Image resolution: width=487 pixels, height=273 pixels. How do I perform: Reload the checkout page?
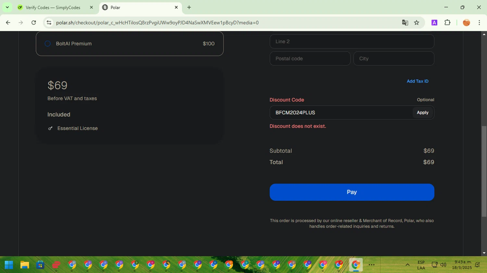[x=34, y=23]
